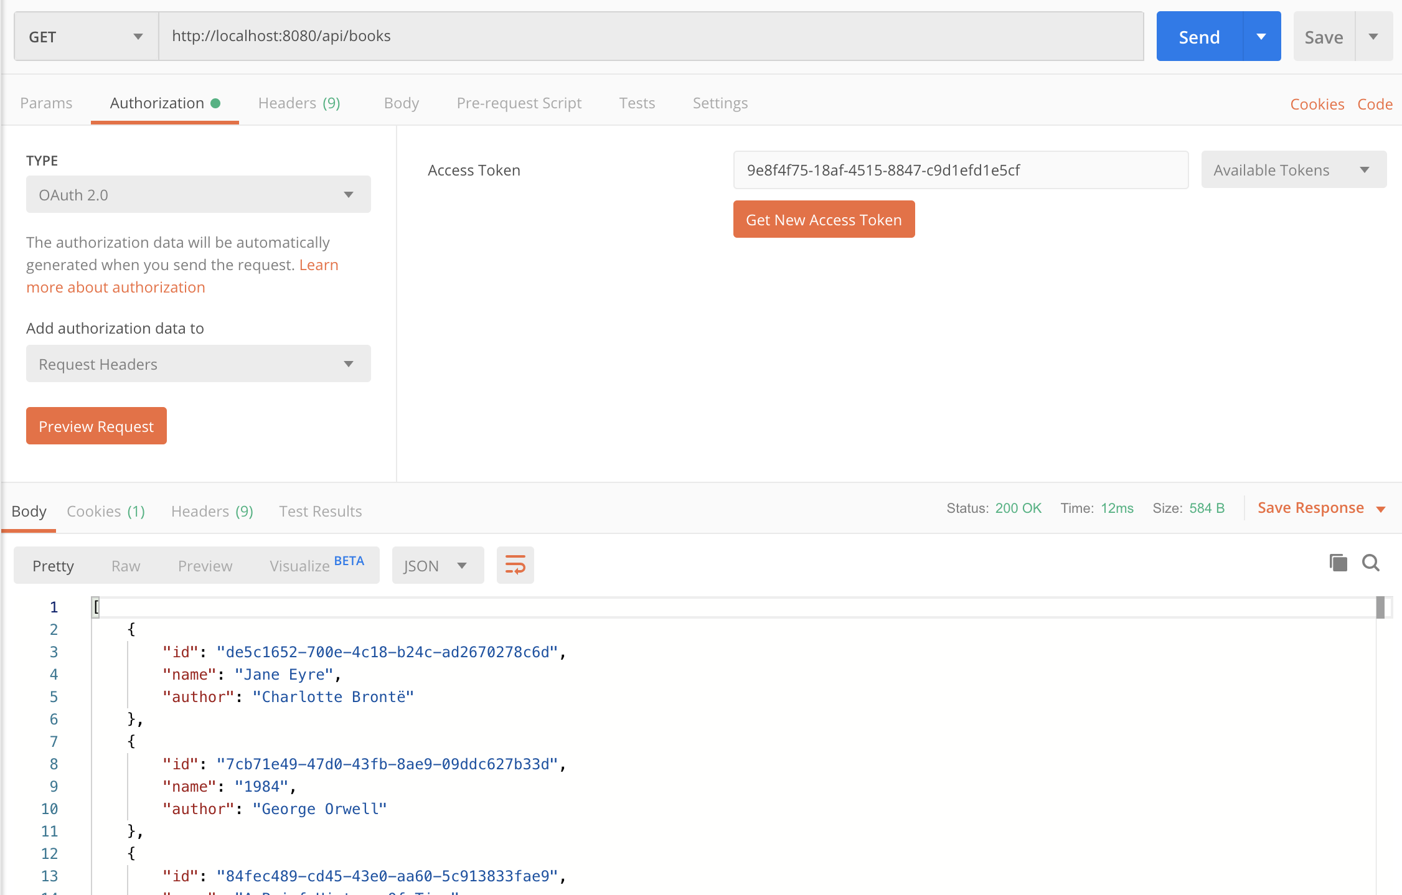1402x895 pixels.
Task: Select the Pretty view mode
Action: coord(53,566)
